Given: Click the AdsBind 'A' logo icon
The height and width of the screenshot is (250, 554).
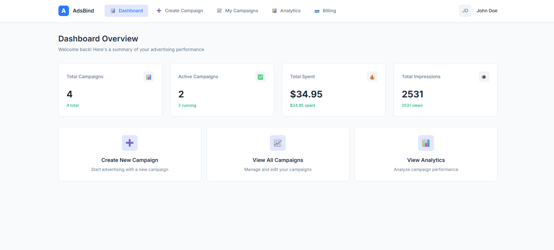Looking at the screenshot, I should point(64,11).
